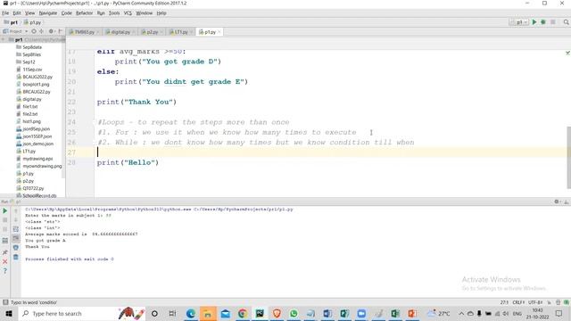
Task: Toggle soft-wrap icon in Run panel
Action: [x=16, y=229]
